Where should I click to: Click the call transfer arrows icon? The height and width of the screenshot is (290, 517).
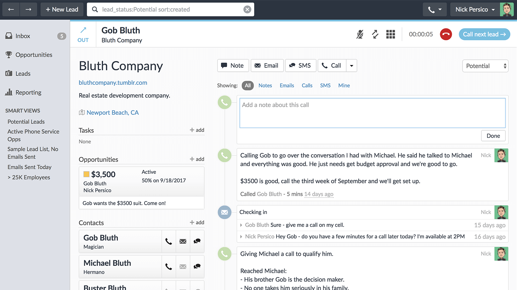coord(375,34)
